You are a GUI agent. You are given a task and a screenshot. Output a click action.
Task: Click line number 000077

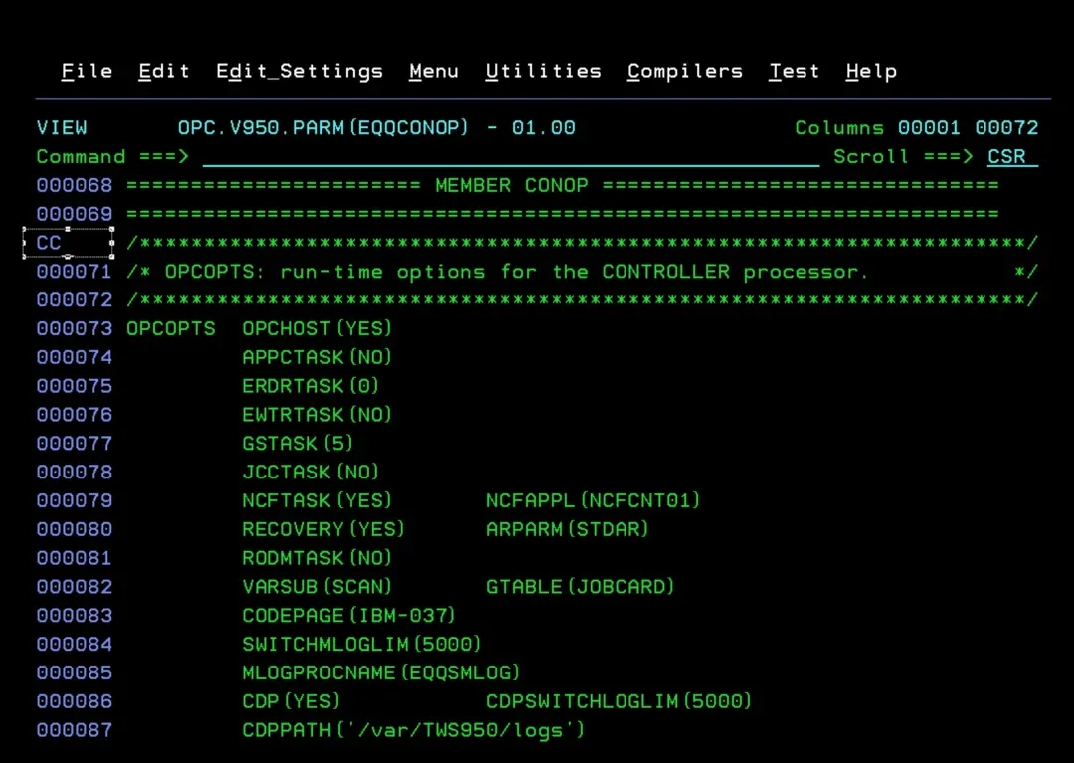point(74,444)
